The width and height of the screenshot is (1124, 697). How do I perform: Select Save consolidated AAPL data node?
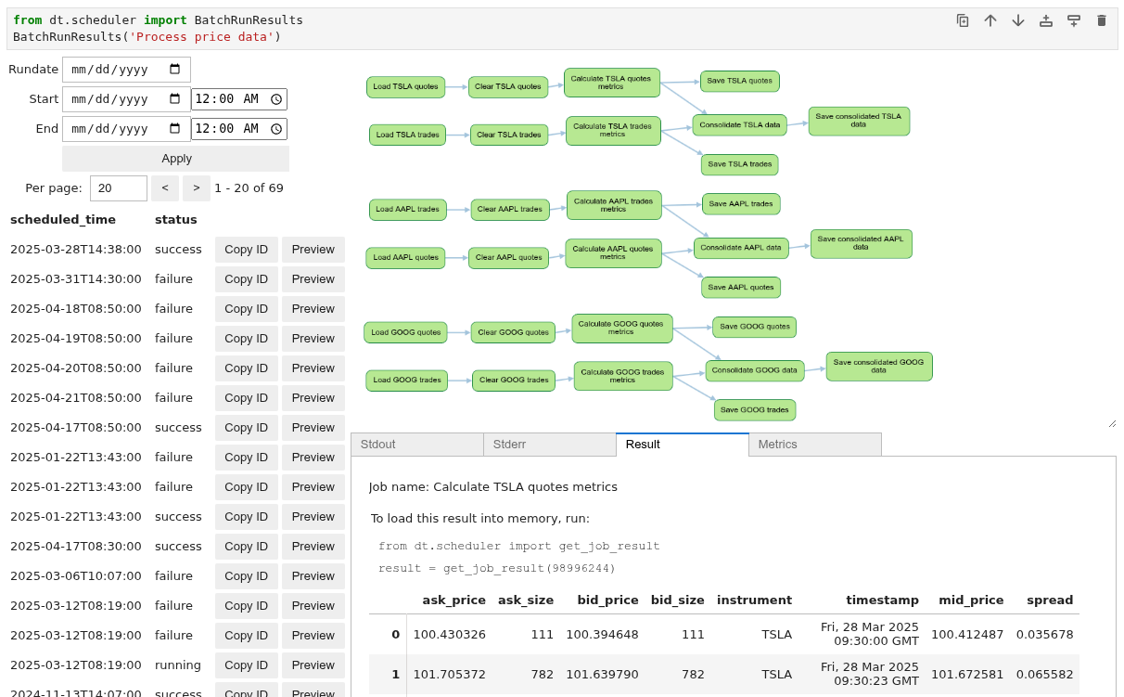pyautogui.click(x=862, y=244)
